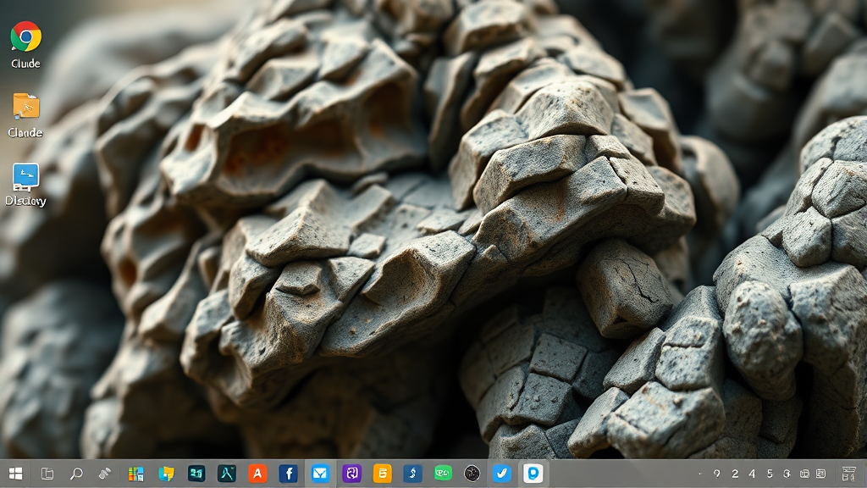Viewport: 867px width, 488px height.
Task: Click the Task View taskbar button
Action: pos(47,474)
